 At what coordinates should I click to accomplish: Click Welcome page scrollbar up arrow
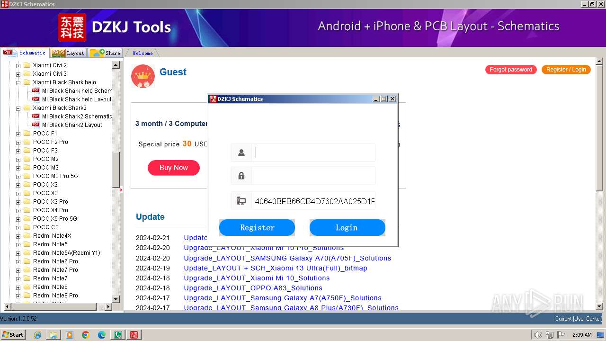tap(599, 62)
